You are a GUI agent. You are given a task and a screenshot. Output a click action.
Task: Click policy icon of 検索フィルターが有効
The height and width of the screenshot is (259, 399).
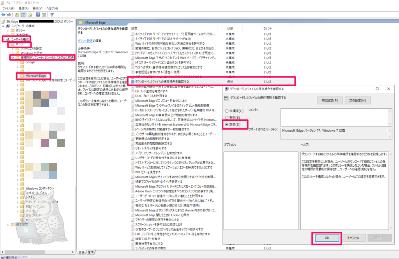pos(132,239)
